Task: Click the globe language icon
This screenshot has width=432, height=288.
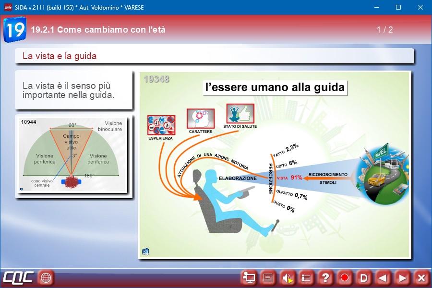Action: click(x=46, y=277)
